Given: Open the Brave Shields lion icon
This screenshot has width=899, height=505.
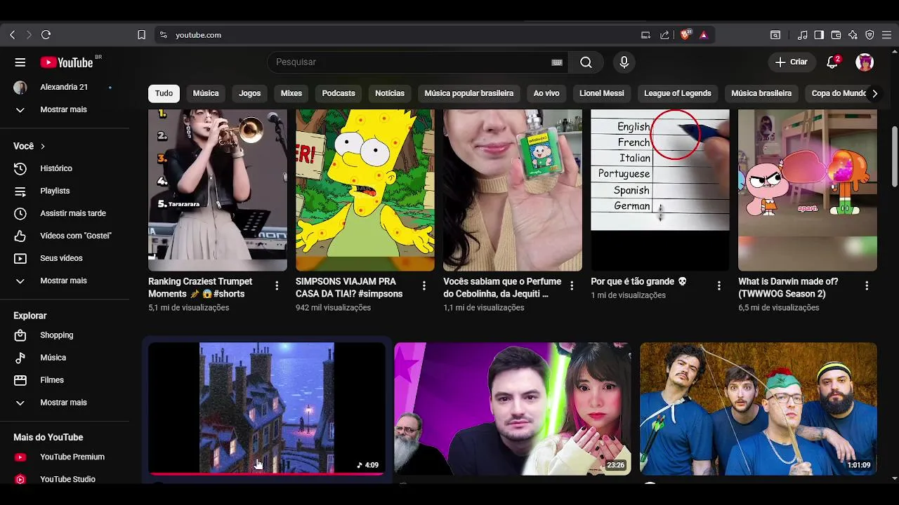Looking at the screenshot, I should 685,34.
